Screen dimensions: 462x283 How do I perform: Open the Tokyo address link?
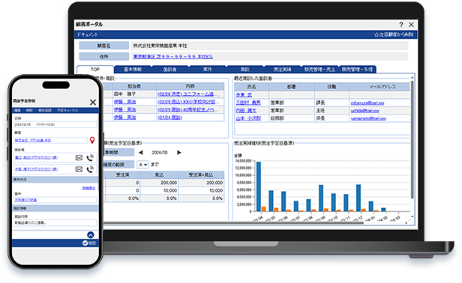173,56
